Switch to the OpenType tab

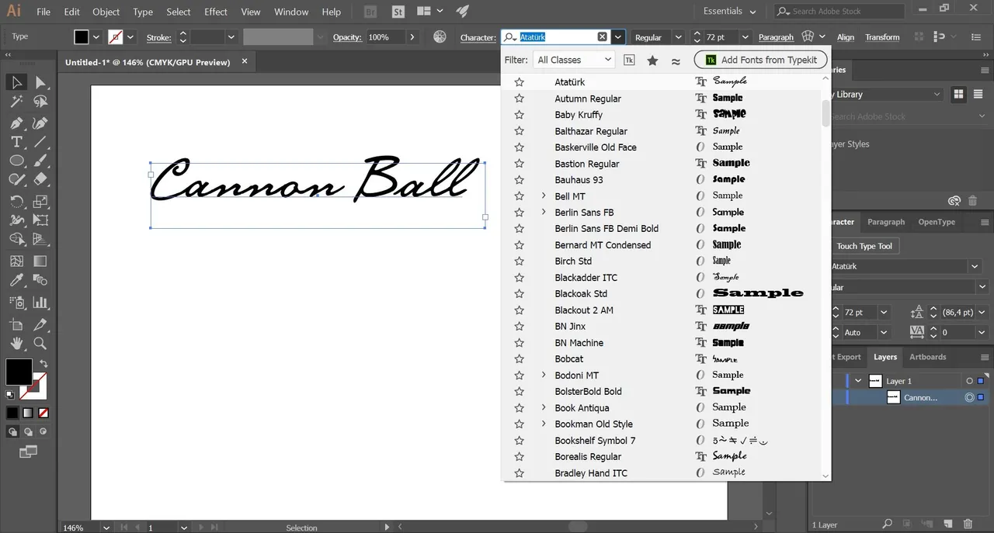[937, 222]
